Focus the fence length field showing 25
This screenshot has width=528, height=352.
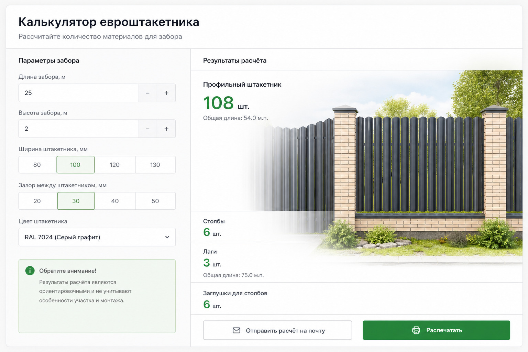78,93
